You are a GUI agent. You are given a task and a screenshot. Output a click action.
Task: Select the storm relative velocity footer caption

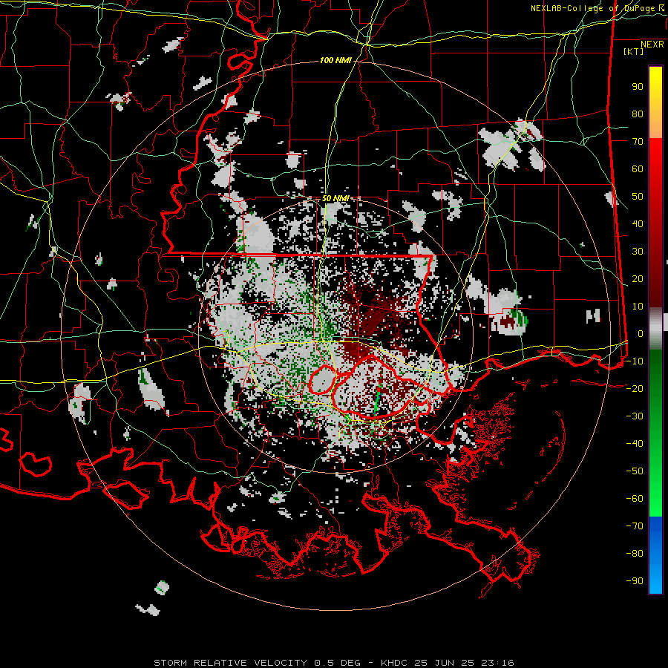(333, 663)
